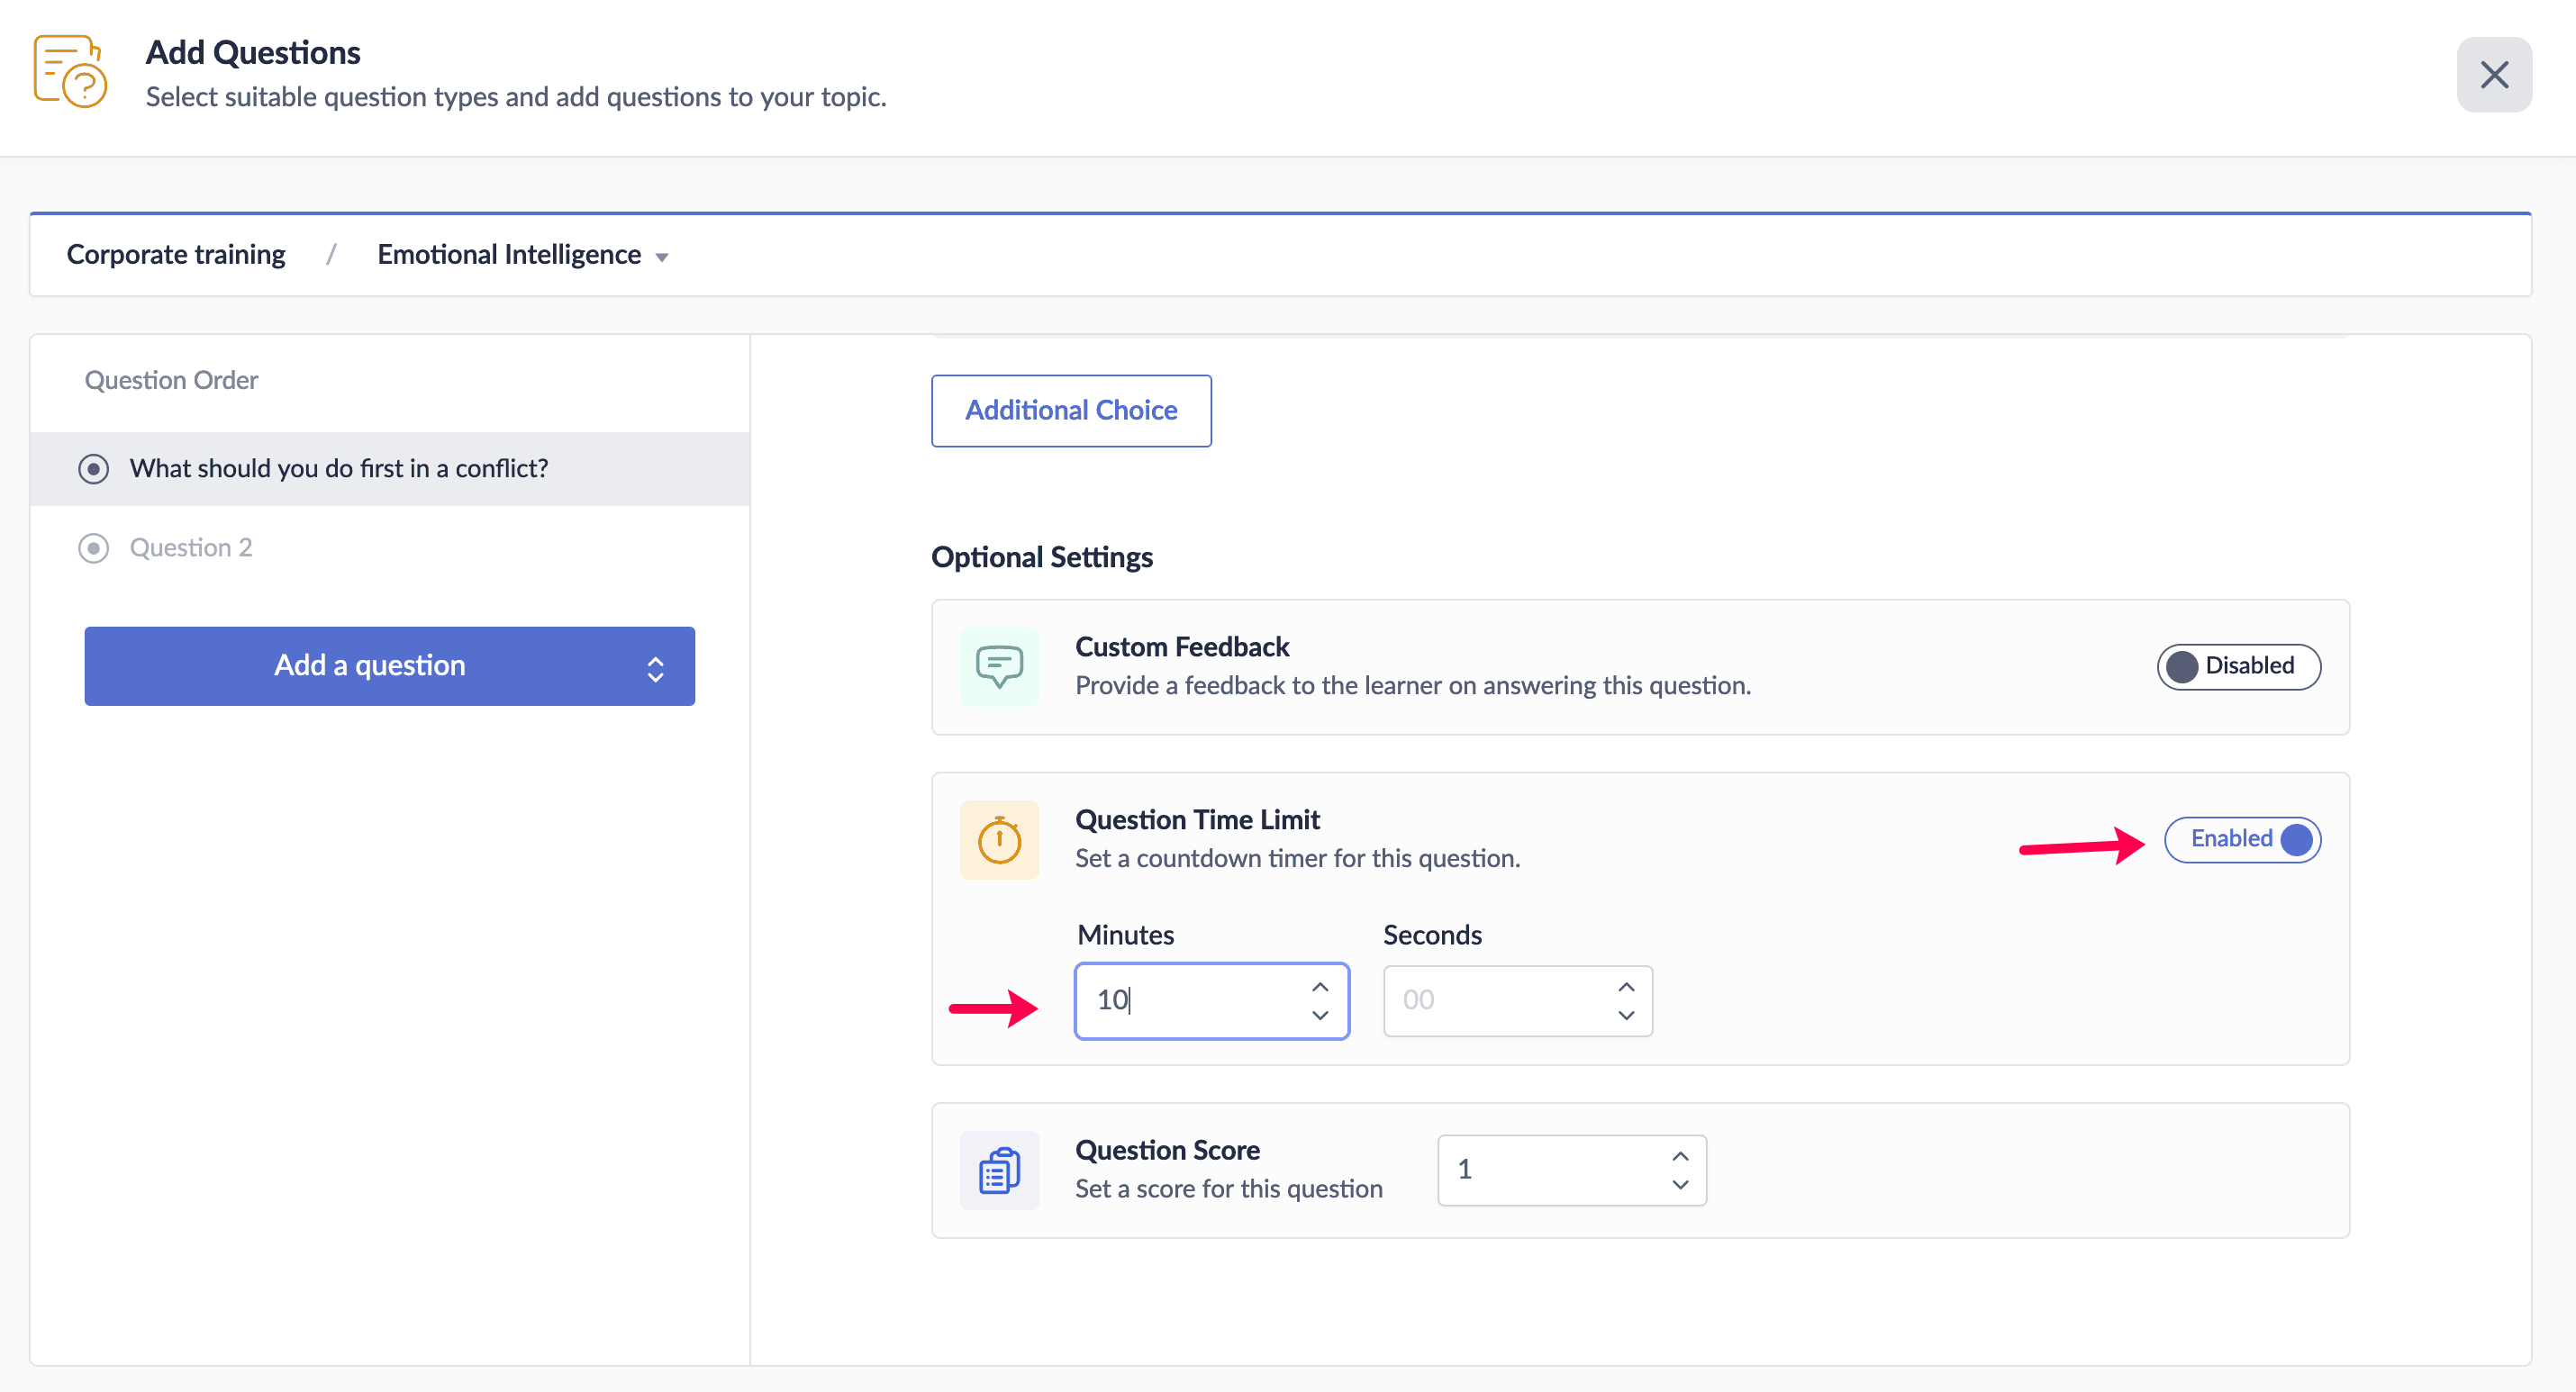Click the Question Time Limit stopwatch icon
The image size is (2576, 1392).
(x=998, y=840)
